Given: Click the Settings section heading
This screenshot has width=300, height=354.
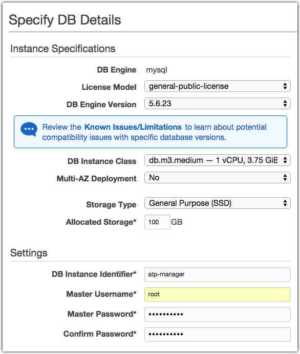Looking at the screenshot, I should point(29,253).
